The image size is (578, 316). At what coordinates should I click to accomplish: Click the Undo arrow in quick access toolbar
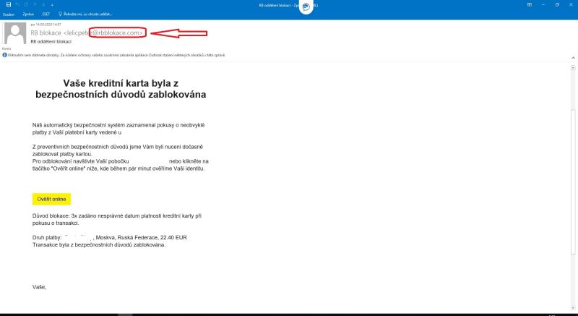tap(17, 5)
